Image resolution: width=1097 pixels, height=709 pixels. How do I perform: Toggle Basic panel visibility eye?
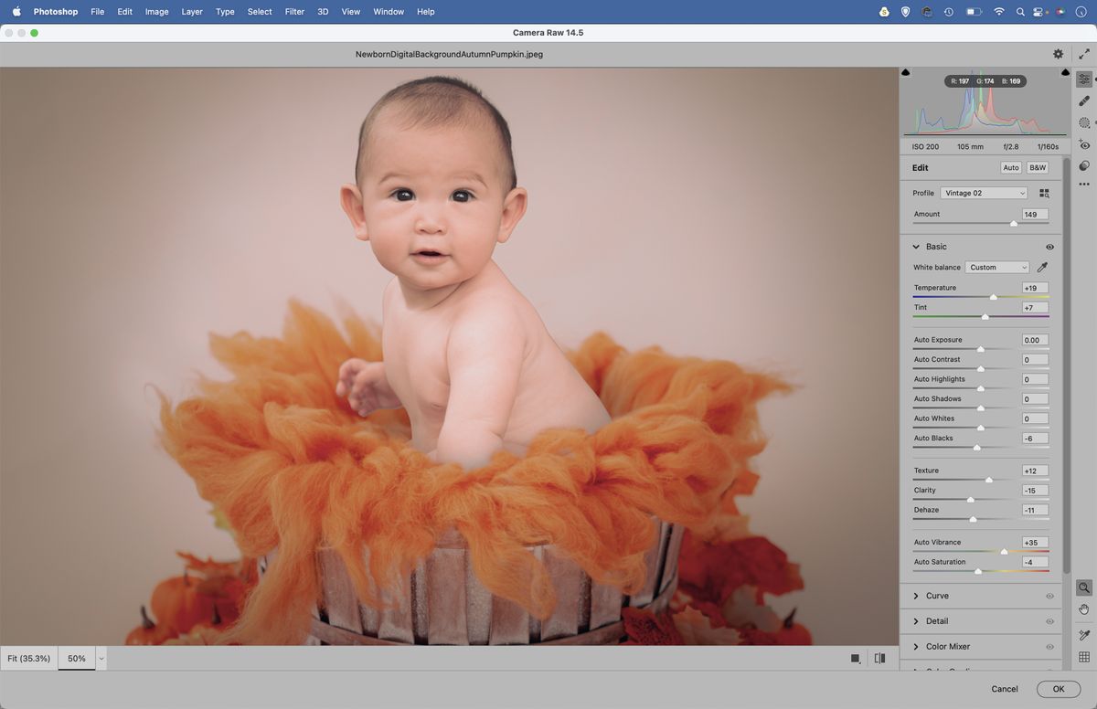click(x=1049, y=247)
